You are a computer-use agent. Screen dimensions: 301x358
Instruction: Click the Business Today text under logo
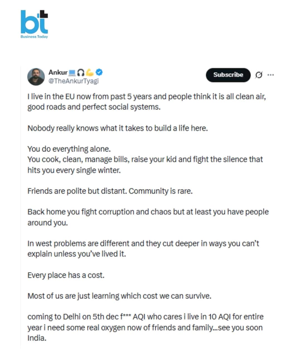(34, 37)
